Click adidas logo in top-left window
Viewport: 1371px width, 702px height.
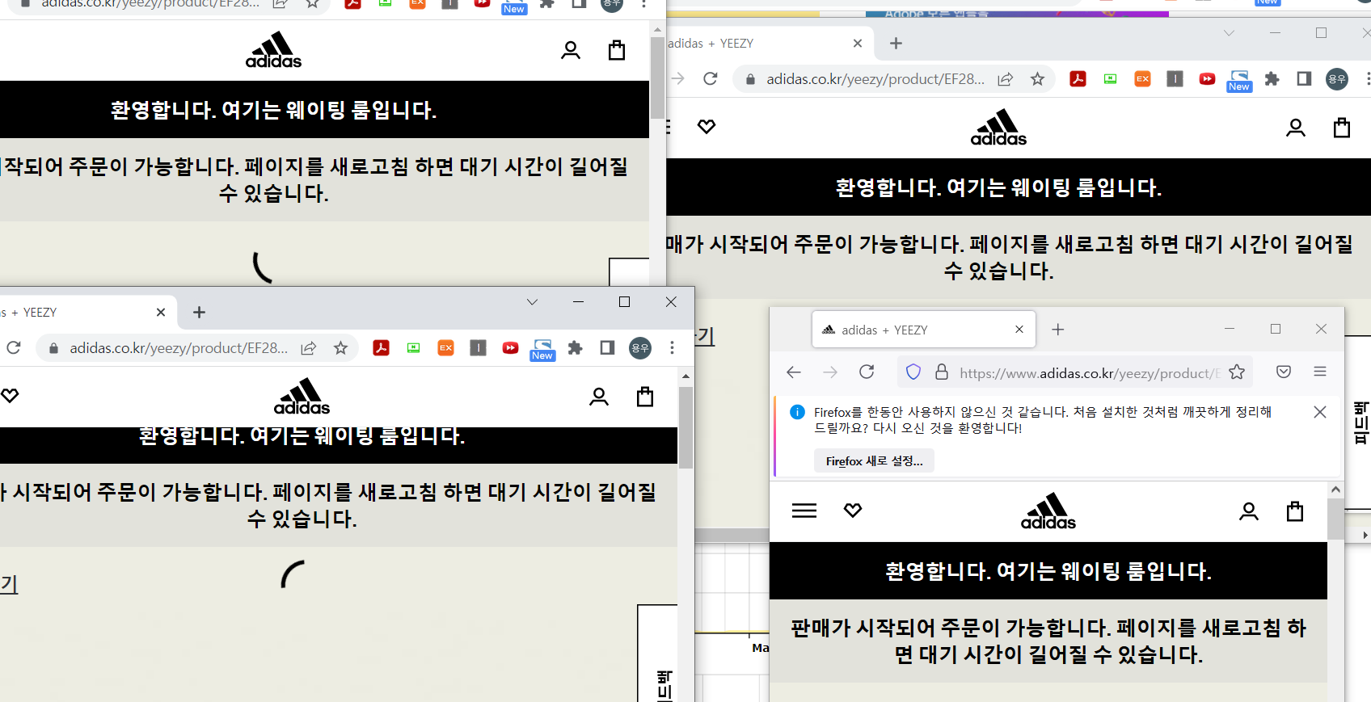point(273,50)
